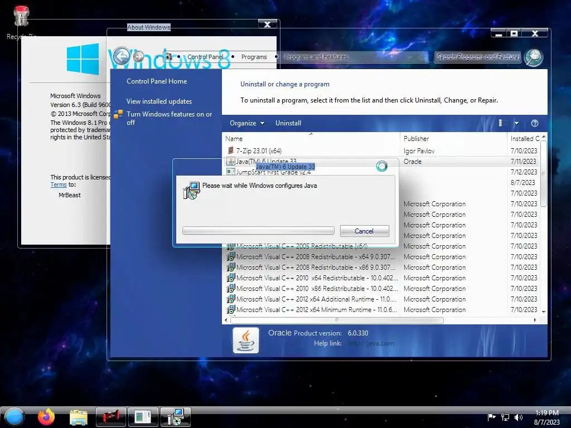Click the network icon in system tray
Image resolution: width=571 pixels, height=428 pixels.
pos(505,417)
